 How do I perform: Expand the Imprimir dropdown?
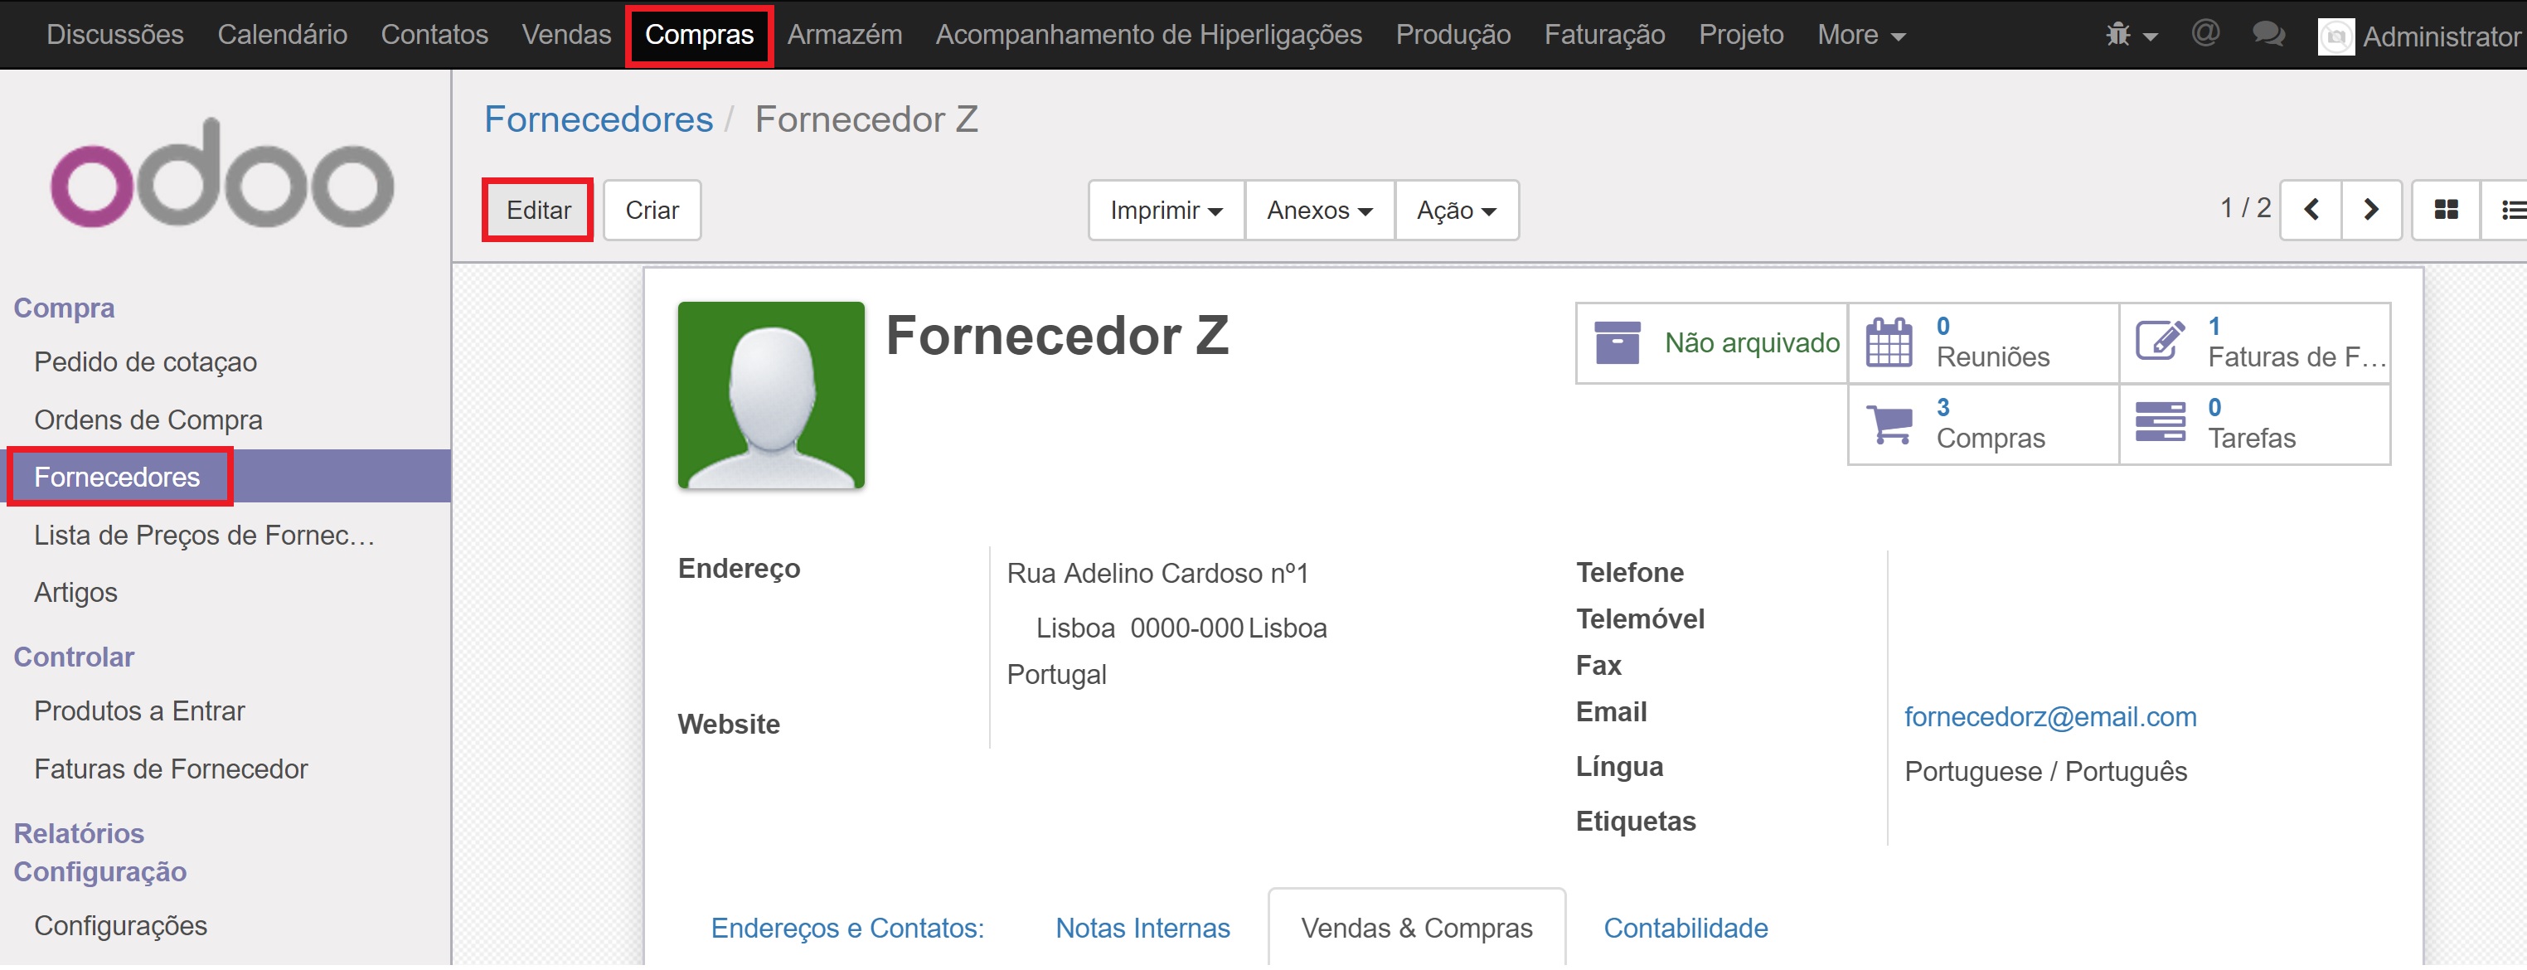click(1166, 211)
